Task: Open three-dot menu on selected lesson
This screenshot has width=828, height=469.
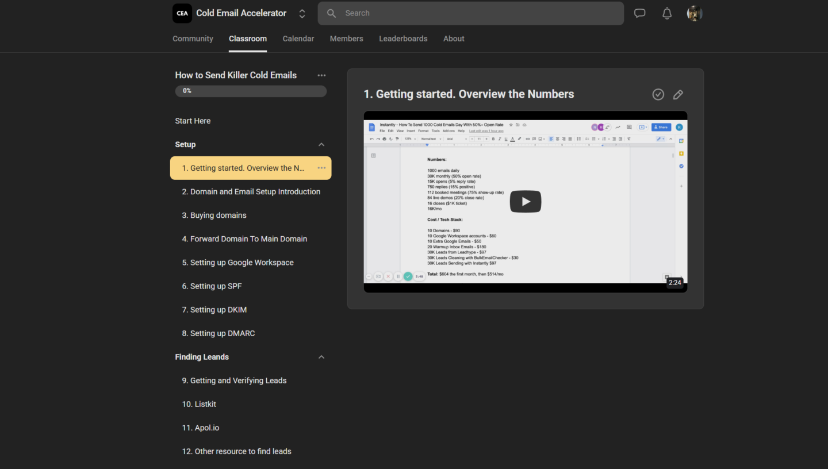Action: 321,168
